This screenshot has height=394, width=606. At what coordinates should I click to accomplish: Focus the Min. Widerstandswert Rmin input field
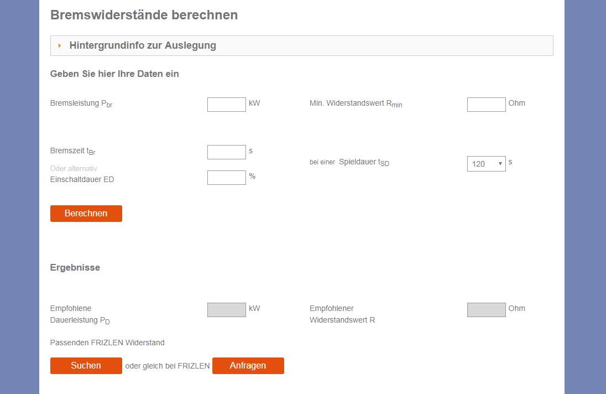click(486, 104)
